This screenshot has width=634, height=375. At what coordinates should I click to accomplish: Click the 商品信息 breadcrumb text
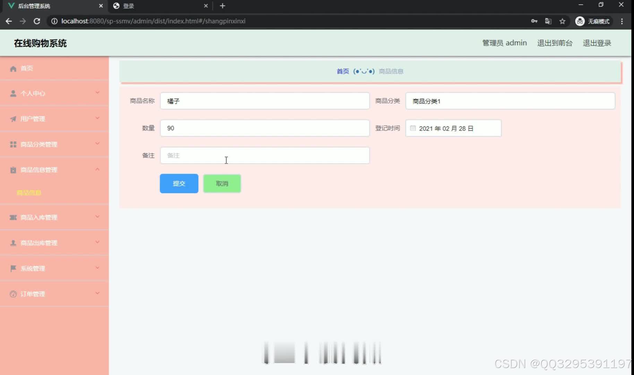pyautogui.click(x=391, y=71)
